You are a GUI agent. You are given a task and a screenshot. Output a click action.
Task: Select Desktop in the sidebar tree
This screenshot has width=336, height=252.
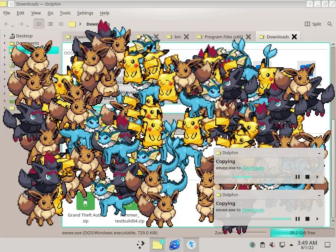pos(24,36)
